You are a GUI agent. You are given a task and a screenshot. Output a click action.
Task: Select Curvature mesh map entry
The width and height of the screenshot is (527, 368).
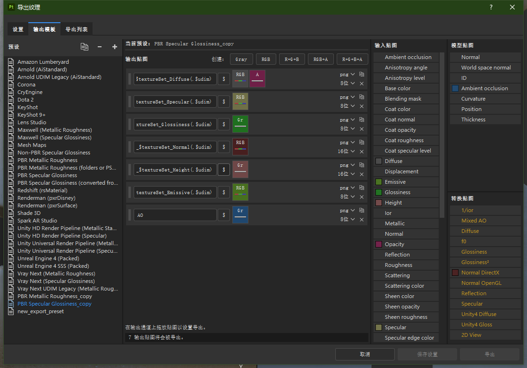click(x=485, y=99)
